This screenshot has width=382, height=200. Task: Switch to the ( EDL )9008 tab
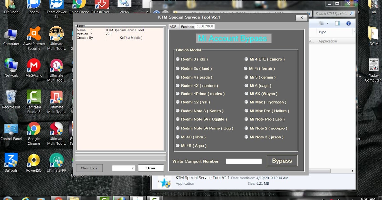pyautogui.click(x=205, y=26)
